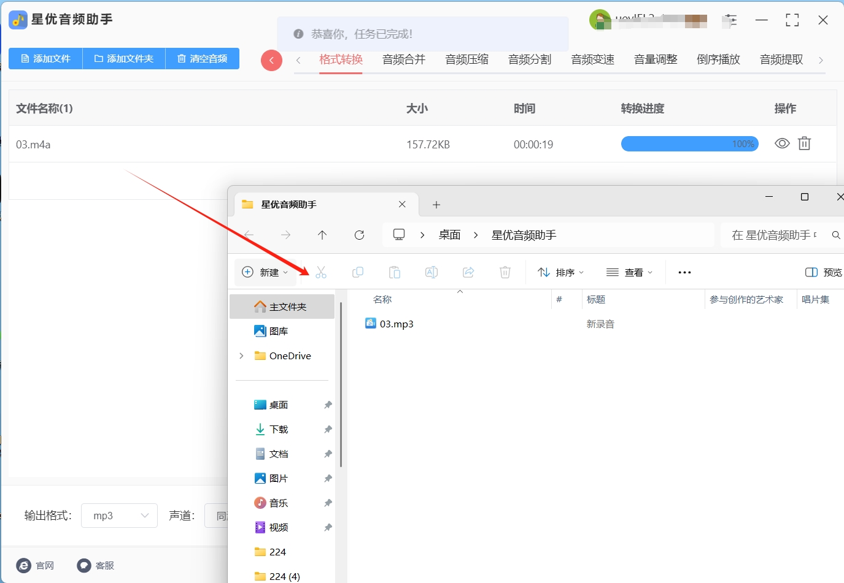Click the PC monitor icon in address bar
The height and width of the screenshot is (583, 844).
click(399, 235)
